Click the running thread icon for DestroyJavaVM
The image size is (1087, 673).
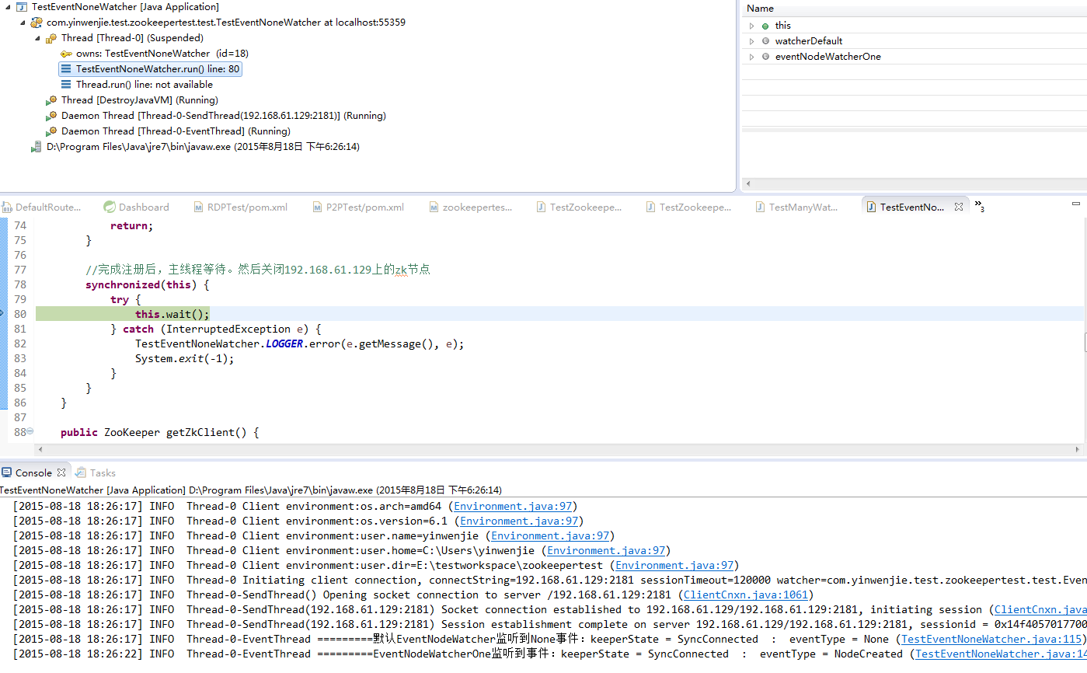(x=51, y=100)
